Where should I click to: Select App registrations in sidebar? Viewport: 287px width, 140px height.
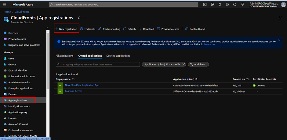click(18, 100)
